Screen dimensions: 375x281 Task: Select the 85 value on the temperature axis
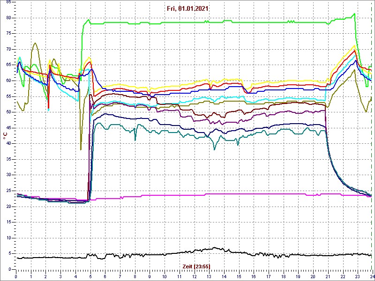click(8, 2)
